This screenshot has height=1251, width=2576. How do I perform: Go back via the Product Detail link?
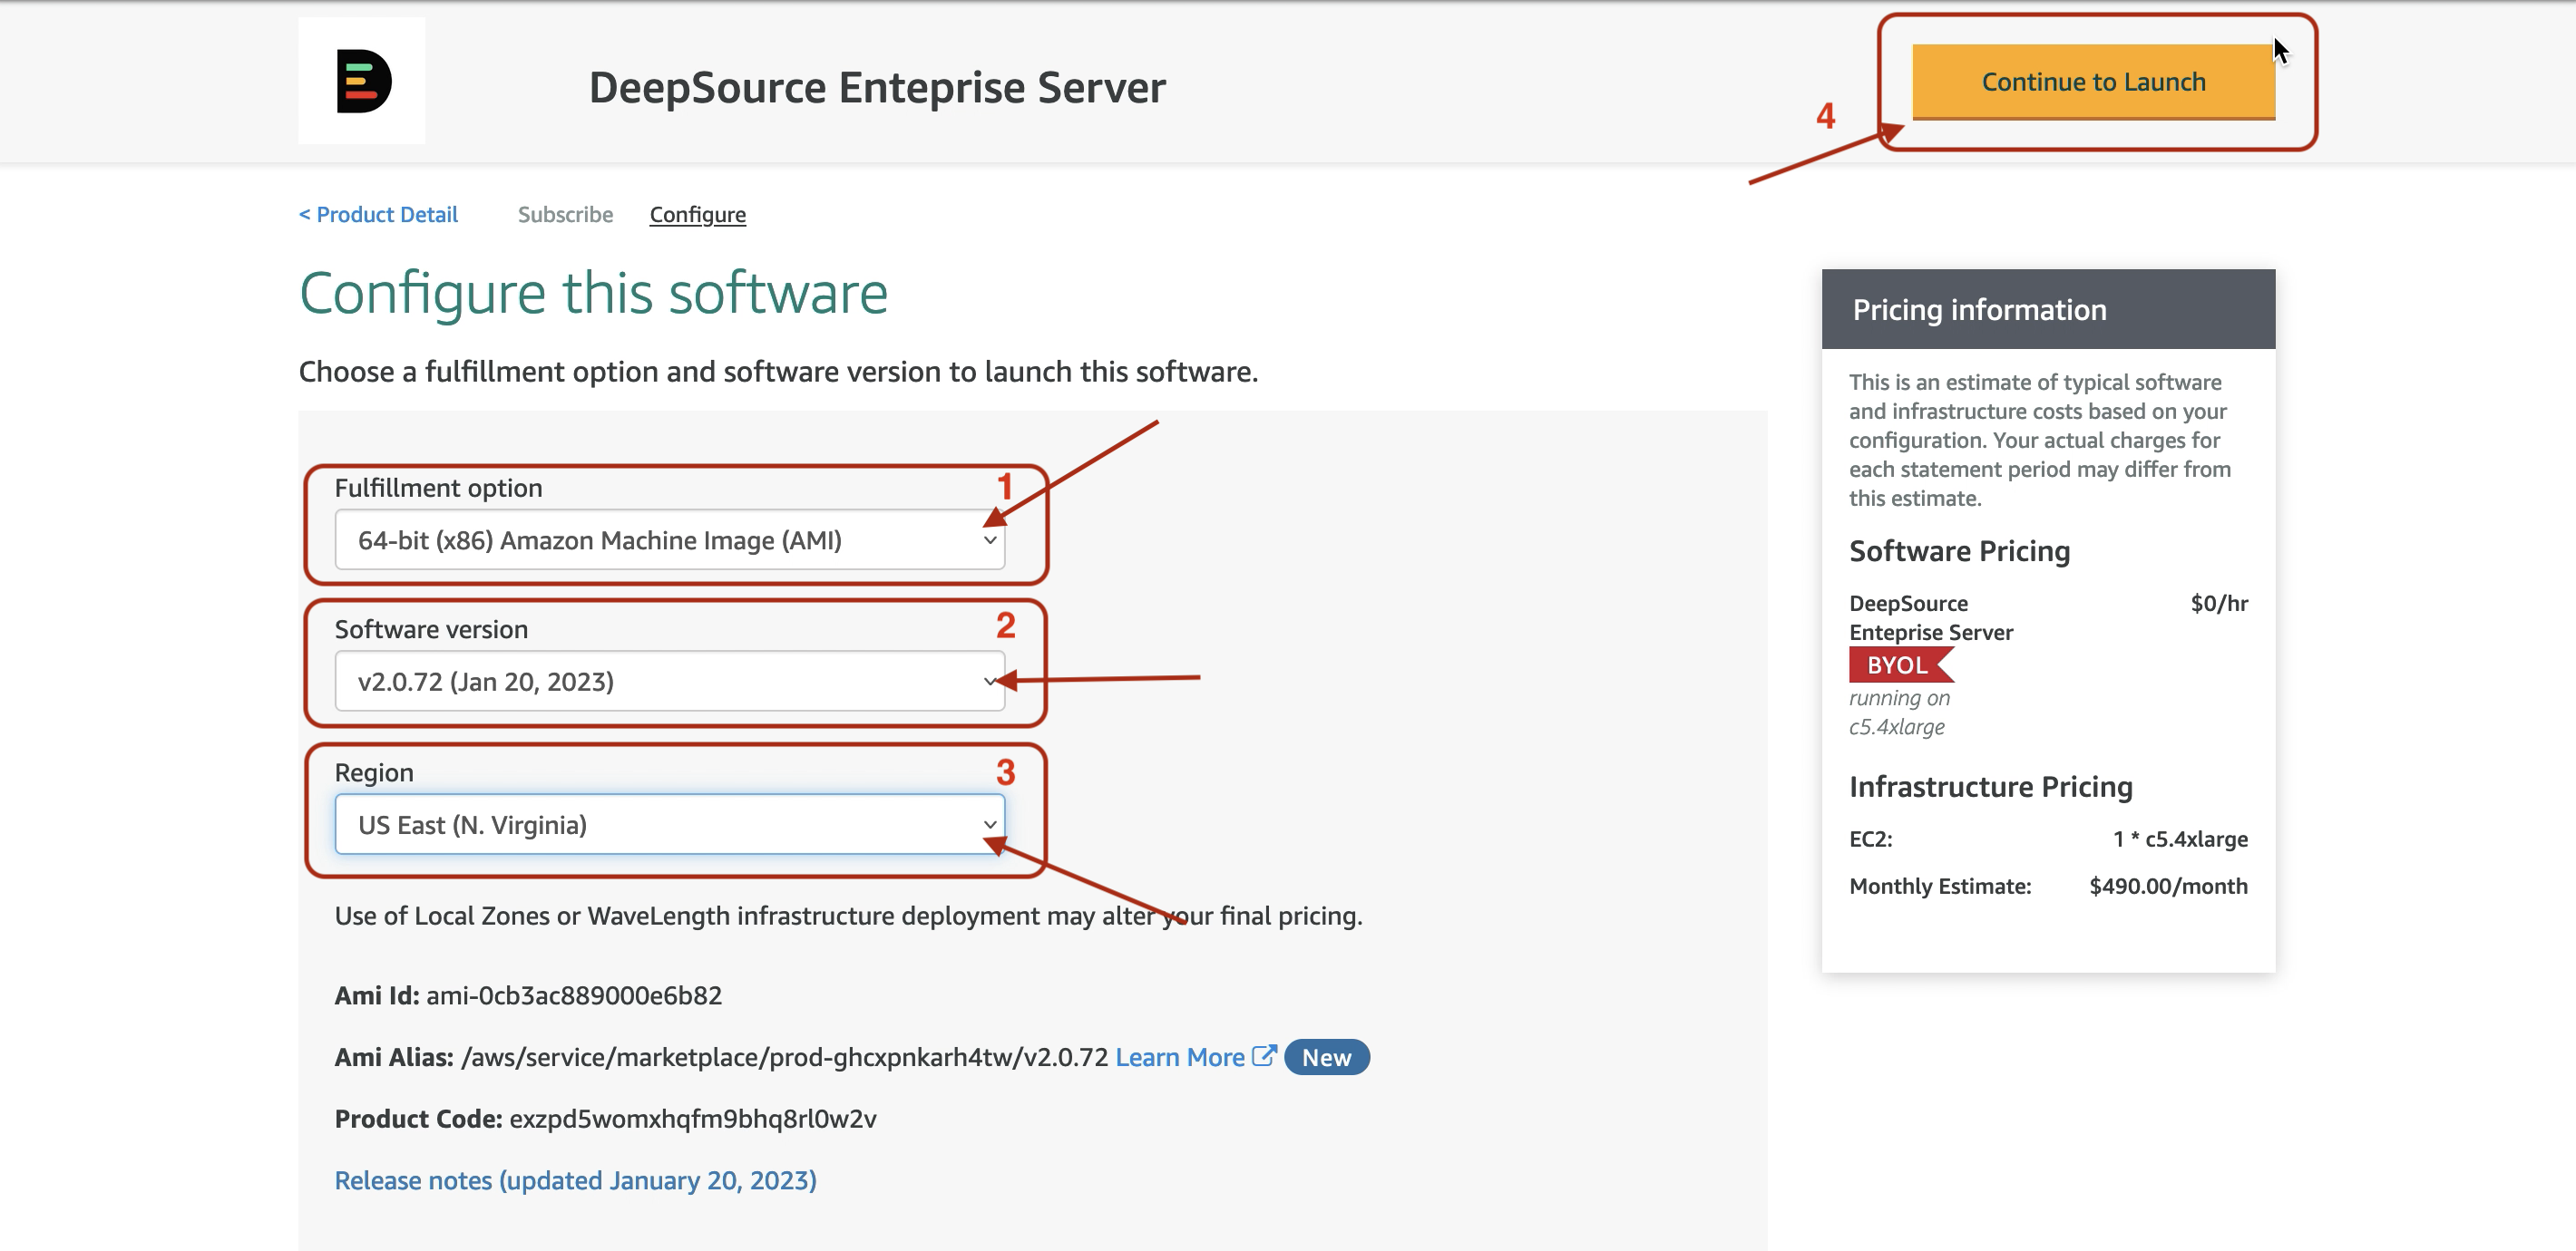[378, 215]
